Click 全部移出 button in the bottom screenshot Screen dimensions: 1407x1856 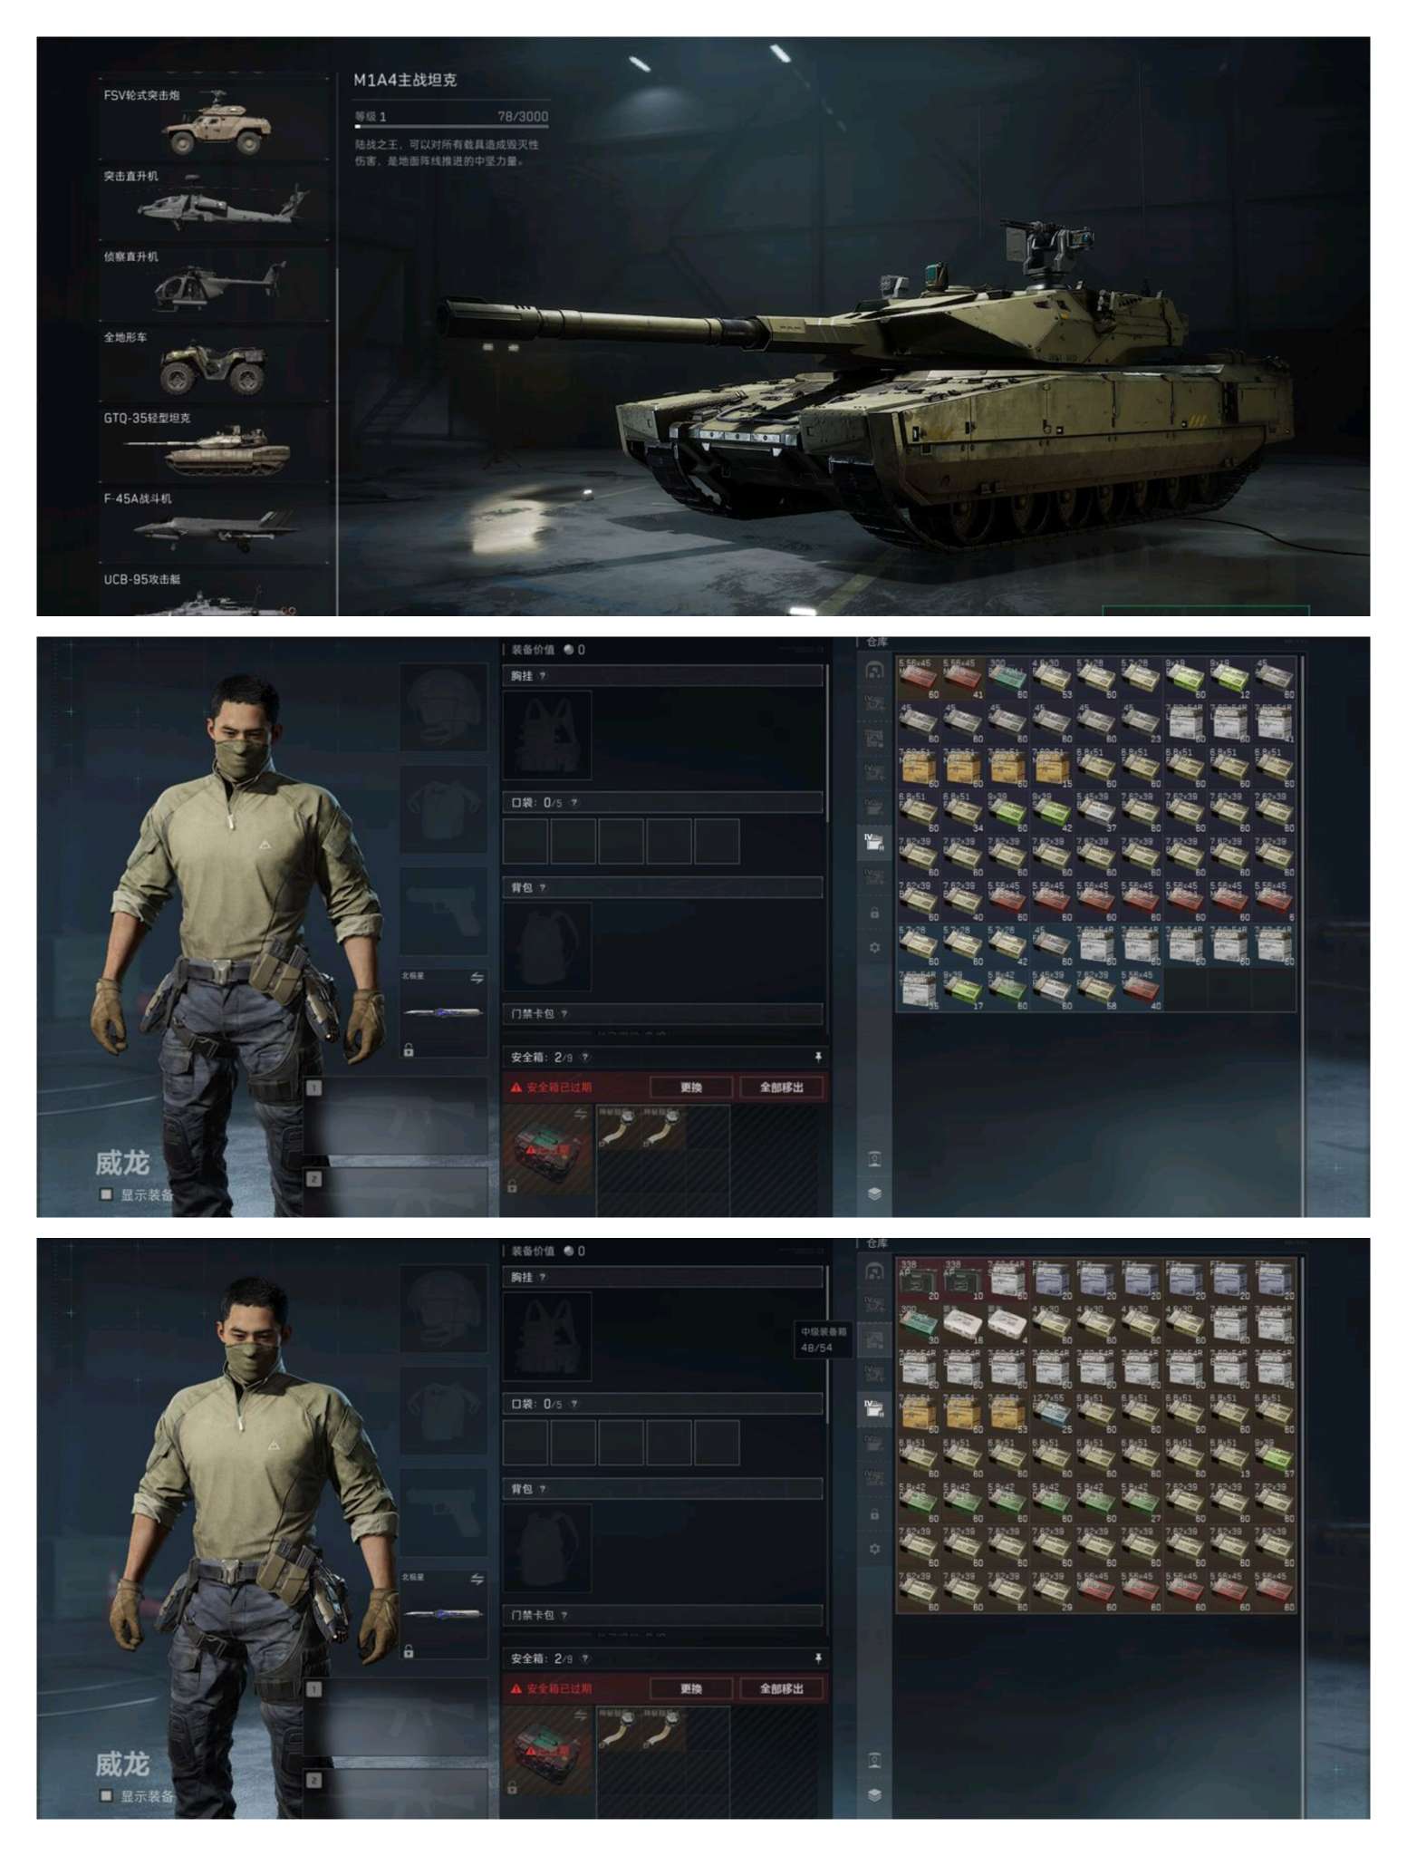781,1688
